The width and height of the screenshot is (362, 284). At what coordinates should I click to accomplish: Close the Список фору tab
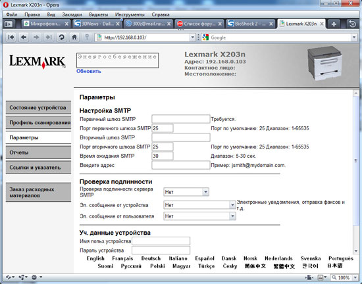(220, 24)
